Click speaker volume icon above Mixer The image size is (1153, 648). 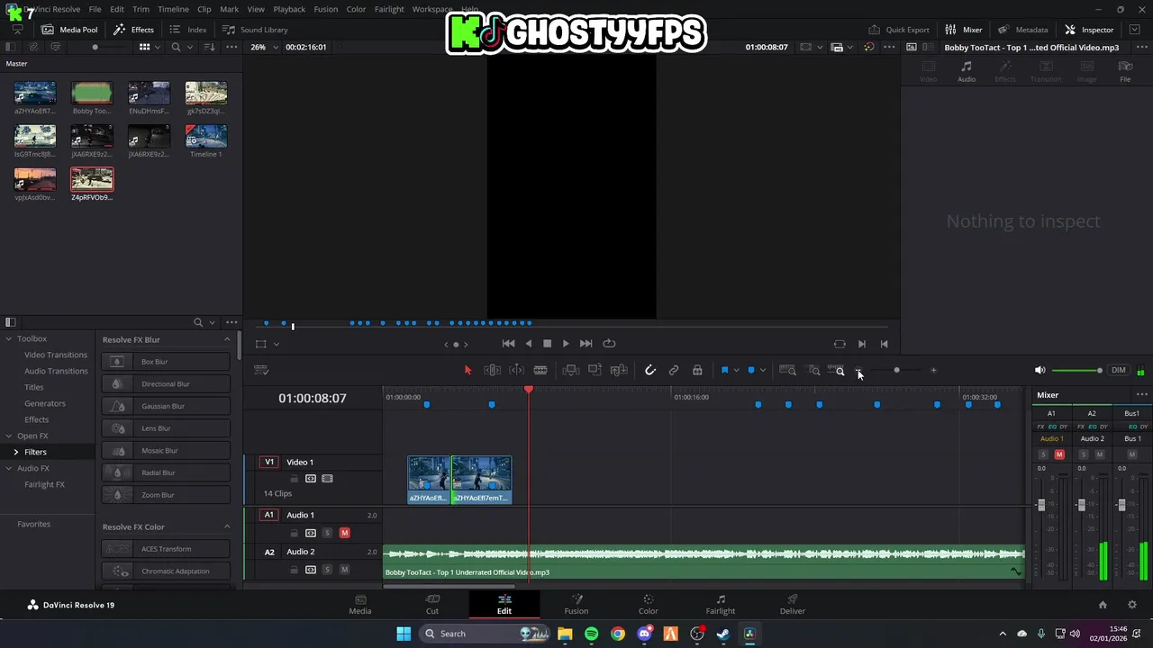click(x=1040, y=370)
